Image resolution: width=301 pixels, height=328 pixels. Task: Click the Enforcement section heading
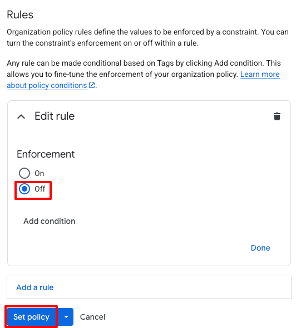click(46, 154)
